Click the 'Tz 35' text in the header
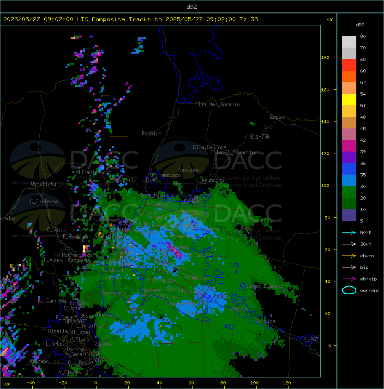Viewport: 384px width, 389px height. tap(249, 19)
